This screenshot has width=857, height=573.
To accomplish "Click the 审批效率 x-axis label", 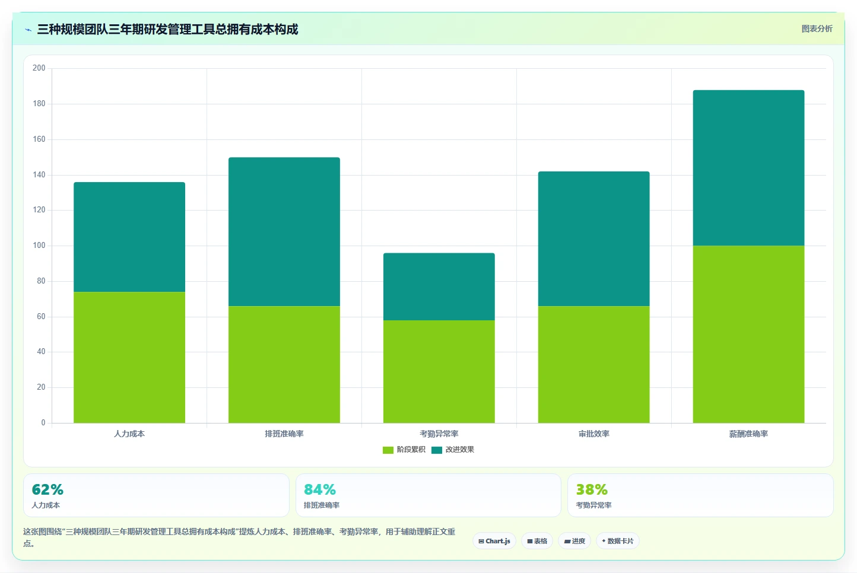I will point(593,434).
